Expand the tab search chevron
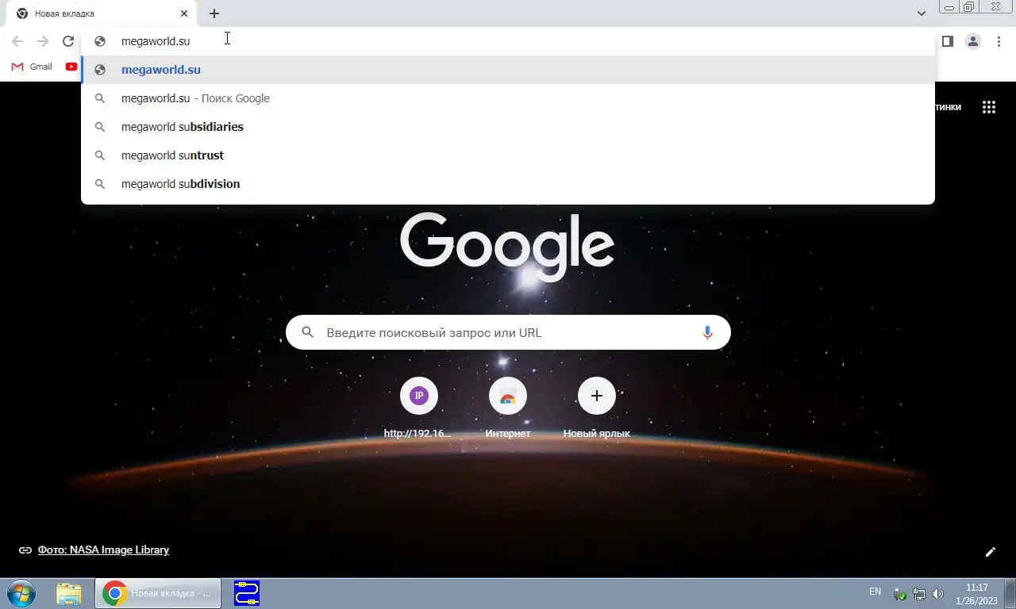The image size is (1016, 609). pos(921,13)
